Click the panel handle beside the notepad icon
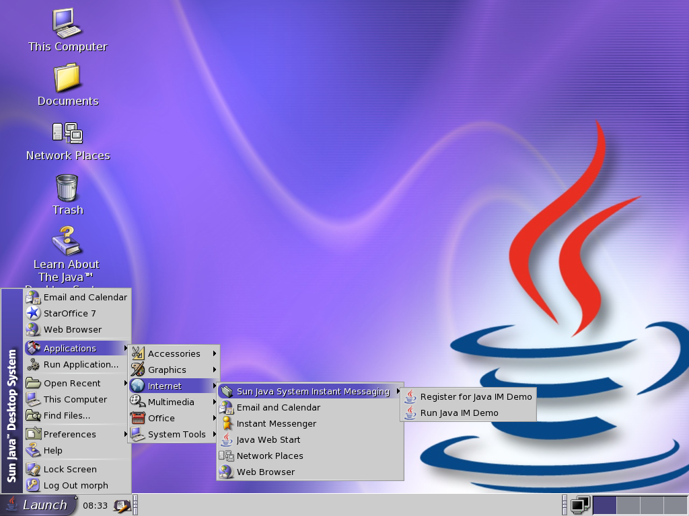This screenshot has width=689, height=516. coord(135,505)
